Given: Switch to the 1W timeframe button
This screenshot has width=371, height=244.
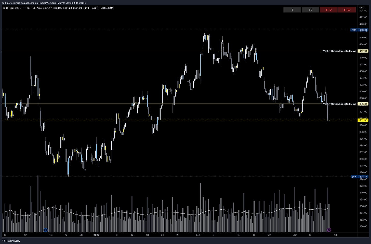Looking at the screenshot, I should 347,10.
